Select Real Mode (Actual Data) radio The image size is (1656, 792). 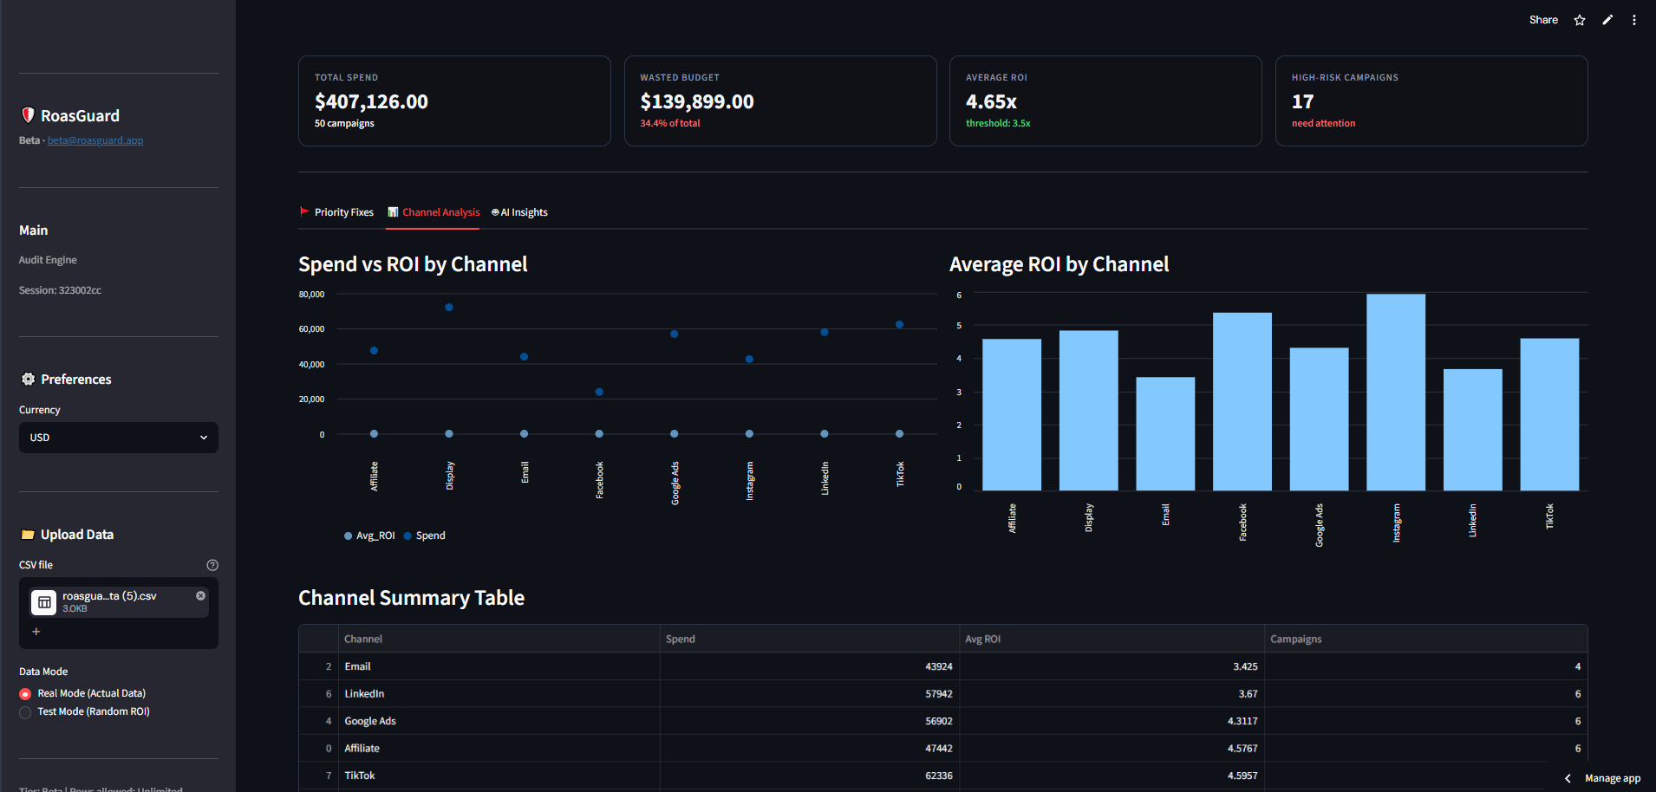(25, 694)
